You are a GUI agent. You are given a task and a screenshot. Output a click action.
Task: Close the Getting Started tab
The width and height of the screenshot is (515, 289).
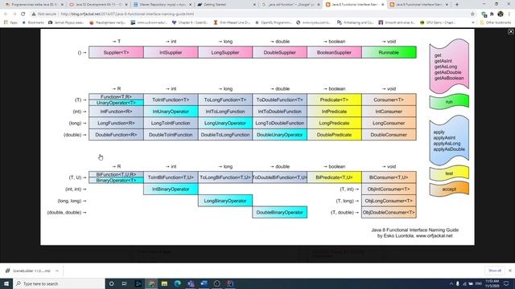click(x=254, y=5)
